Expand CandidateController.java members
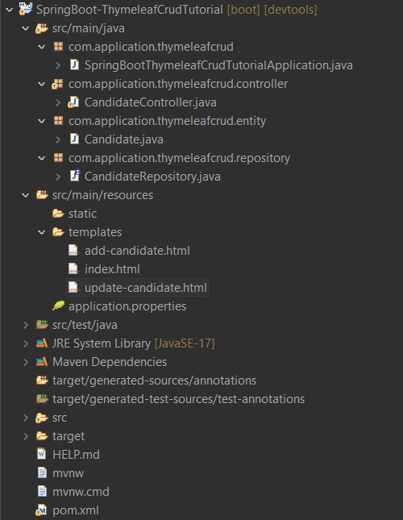The image size is (403, 520). [x=58, y=102]
